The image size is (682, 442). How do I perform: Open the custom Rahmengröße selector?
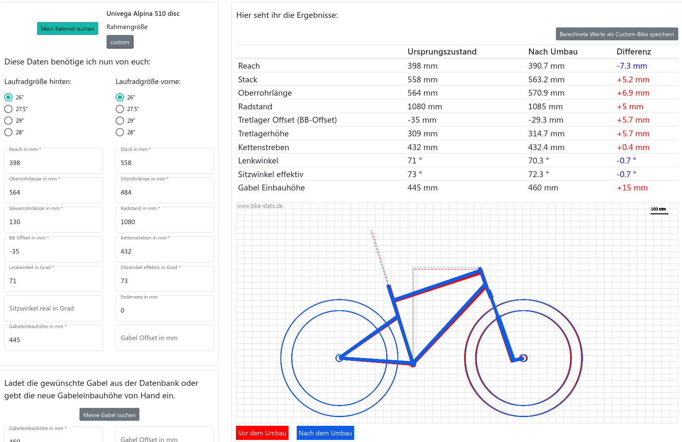point(120,42)
